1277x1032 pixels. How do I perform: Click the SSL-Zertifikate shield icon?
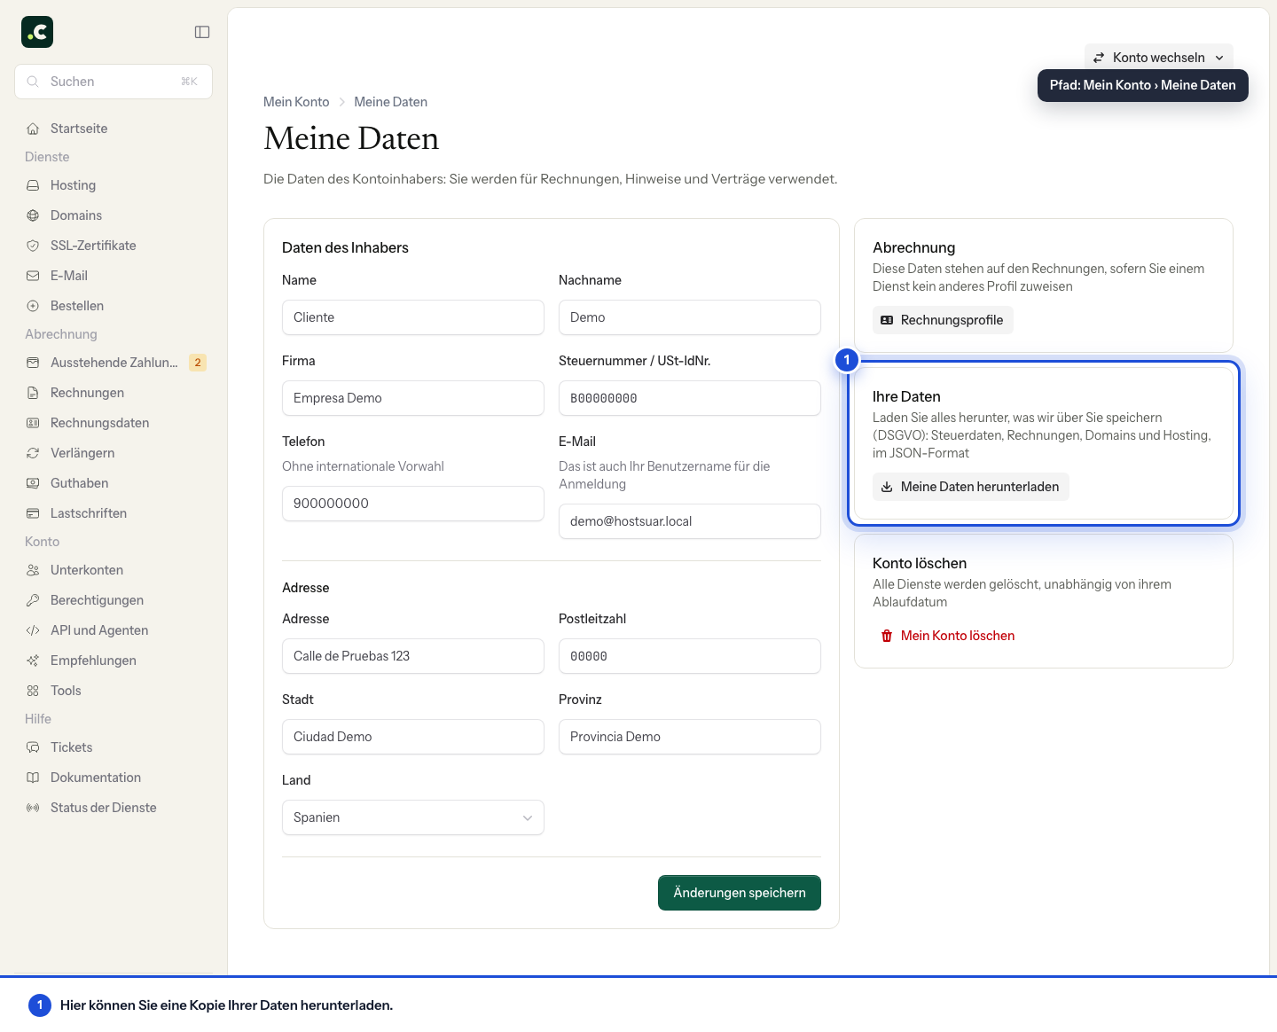click(33, 246)
